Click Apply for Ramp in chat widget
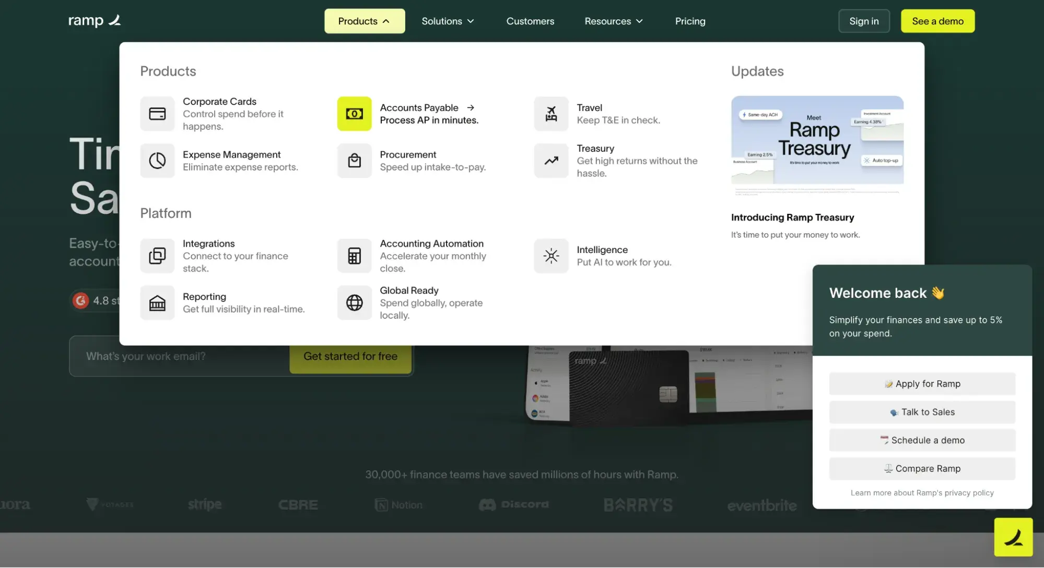 [x=922, y=384]
